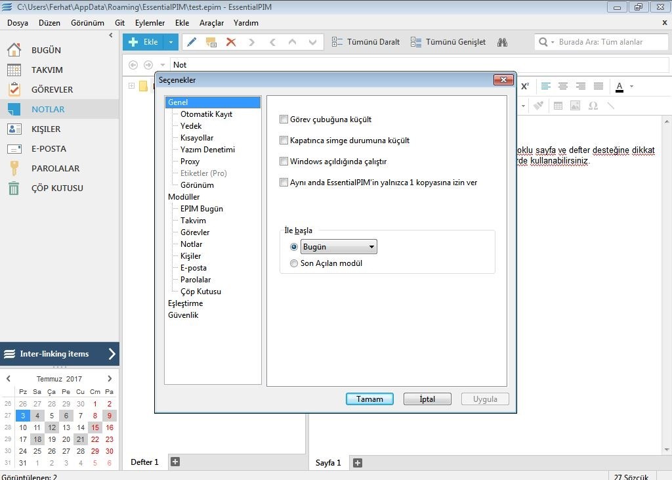672x480 pixels.
Task: Click the İptal button
Action: [x=427, y=399]
